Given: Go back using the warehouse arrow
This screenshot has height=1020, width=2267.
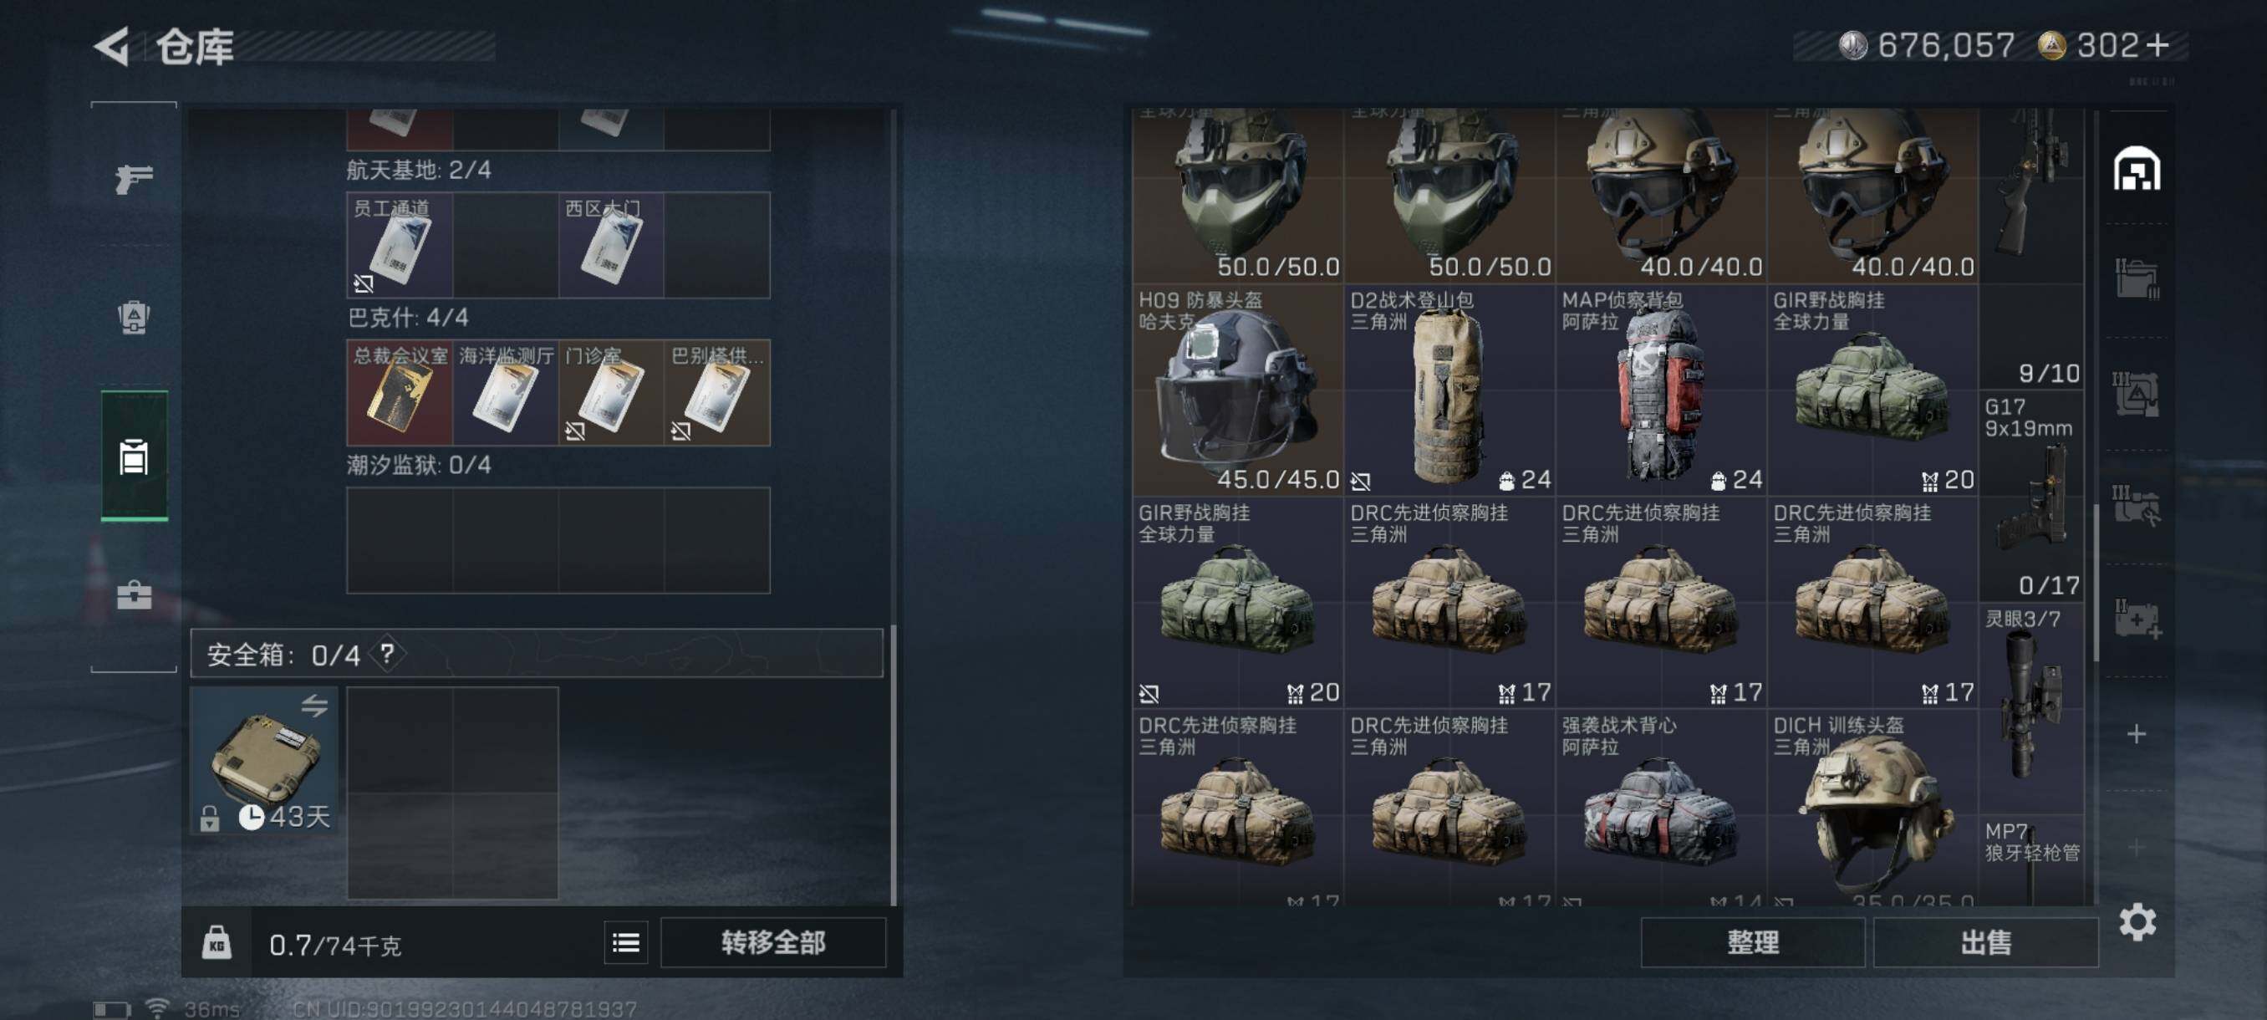Looking at the screenshot, I should pyautogui.click(x=112, y=46).
